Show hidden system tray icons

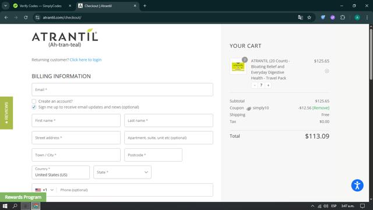point(312,206)
